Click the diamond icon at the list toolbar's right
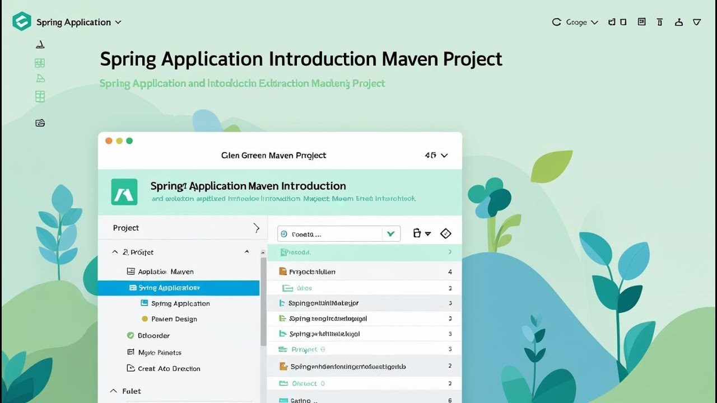 pyautogui.click(x=446, y=234)
